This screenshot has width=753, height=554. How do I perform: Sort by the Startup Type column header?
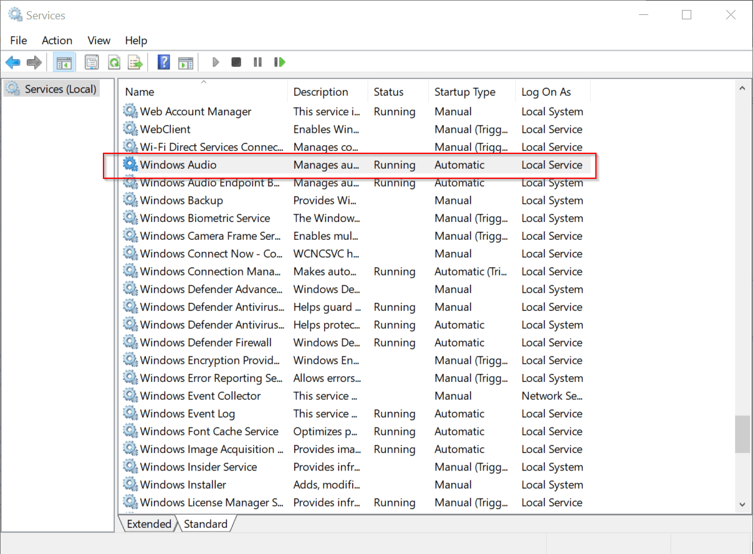[465, 92]
